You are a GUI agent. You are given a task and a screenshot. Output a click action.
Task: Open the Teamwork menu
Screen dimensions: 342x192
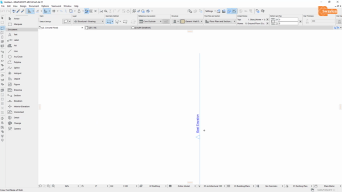click(x=56, y=6)
